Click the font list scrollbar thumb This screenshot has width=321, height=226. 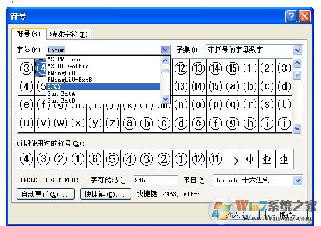point(165,71)
